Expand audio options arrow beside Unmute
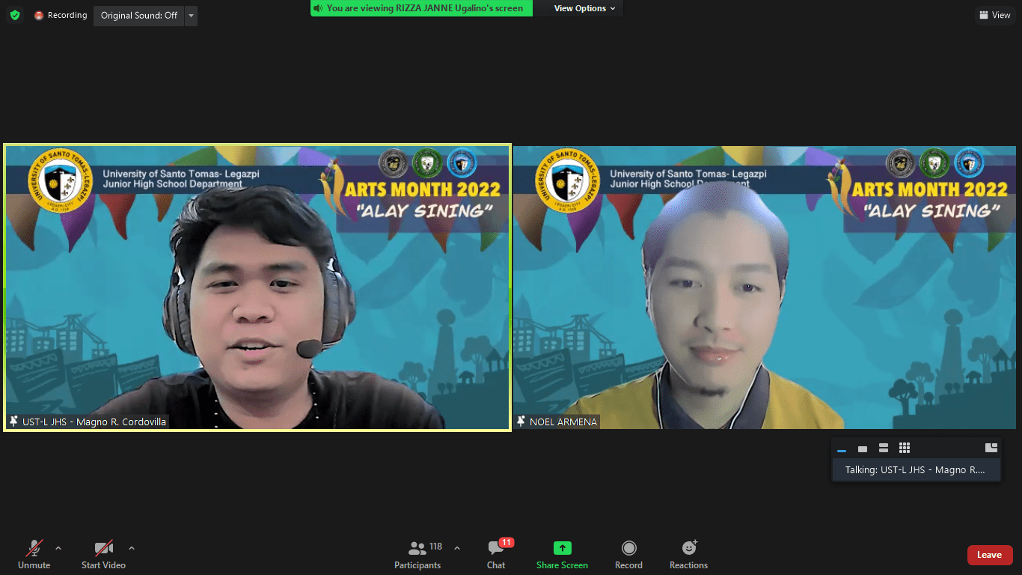The image size is (1022, 575). [58, 548]
